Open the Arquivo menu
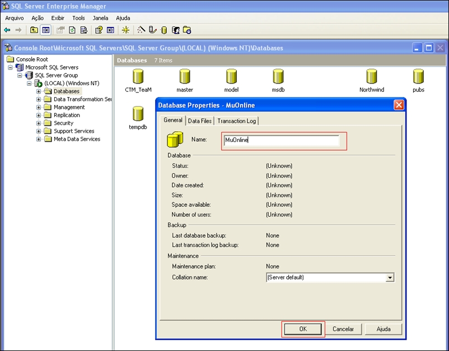Viewport: 449px width, 351px height. [15, 18]
